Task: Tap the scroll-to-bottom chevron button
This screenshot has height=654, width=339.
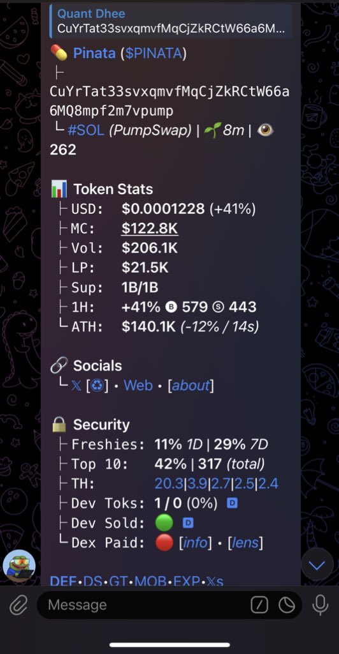Action: (x=317, y=565)
